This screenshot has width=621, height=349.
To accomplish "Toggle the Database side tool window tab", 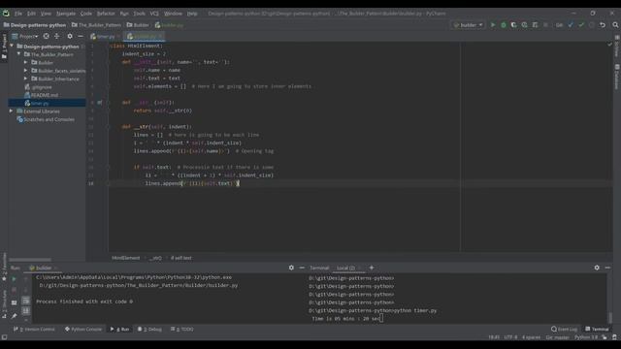I will [x=617, y=76].
